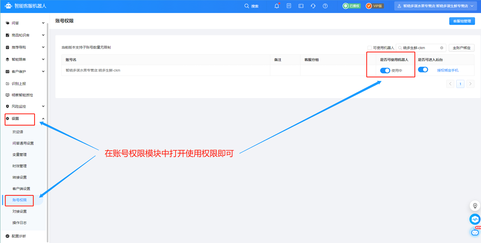481x243 pixels.
Task: Click the 客服组管理 button
Action: pyautogui.click(x=462, y=21)
